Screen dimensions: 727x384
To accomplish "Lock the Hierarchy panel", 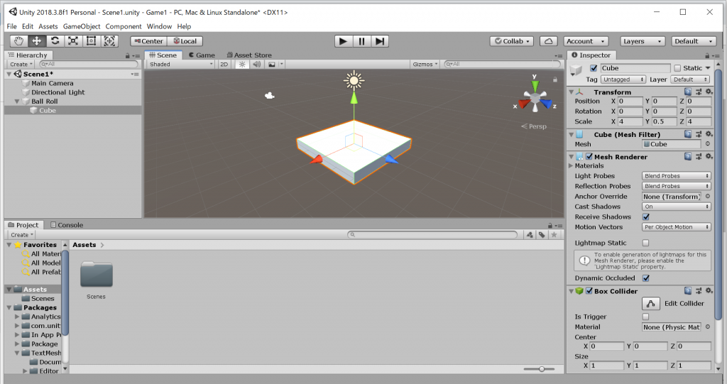I will (127, 55).
